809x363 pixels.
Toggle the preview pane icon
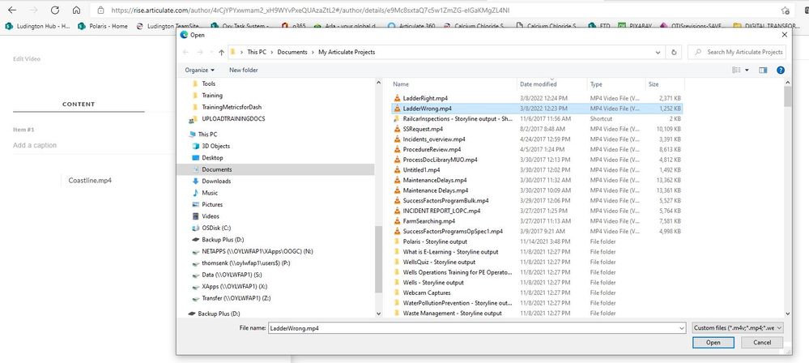pos(763,70)
